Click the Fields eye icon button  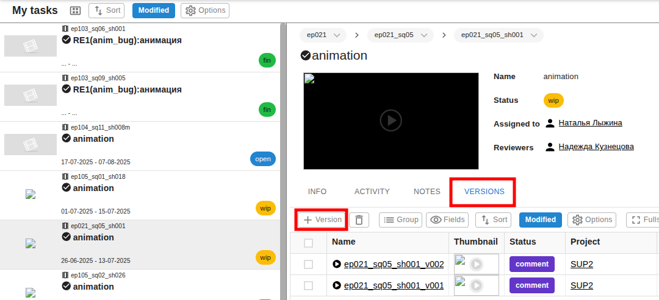tap(448, 220)
